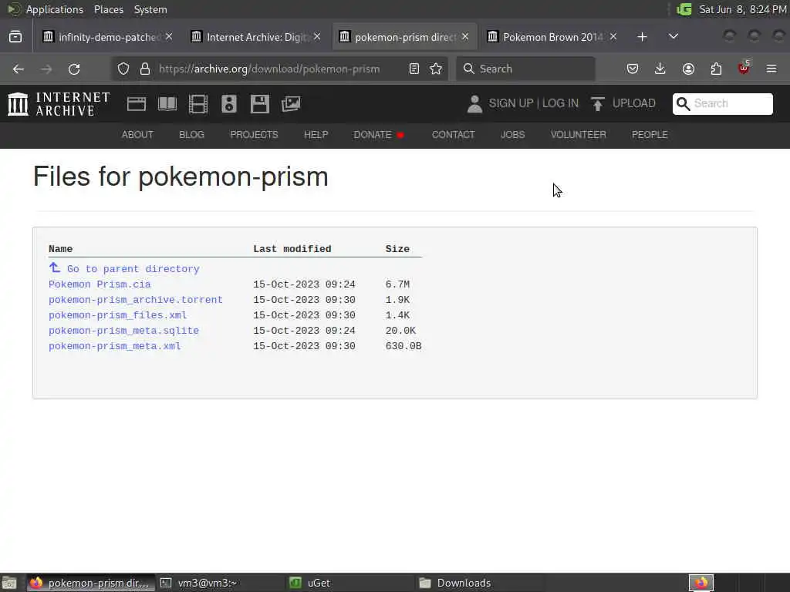790x592 pixels.
Task: Open a new browser tab
Action: [642, 37]
